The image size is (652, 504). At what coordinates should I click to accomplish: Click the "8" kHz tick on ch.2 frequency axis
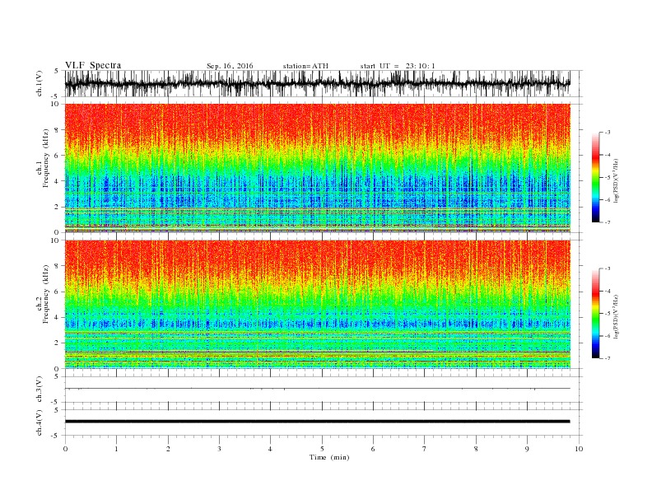(x=57, y=266)
